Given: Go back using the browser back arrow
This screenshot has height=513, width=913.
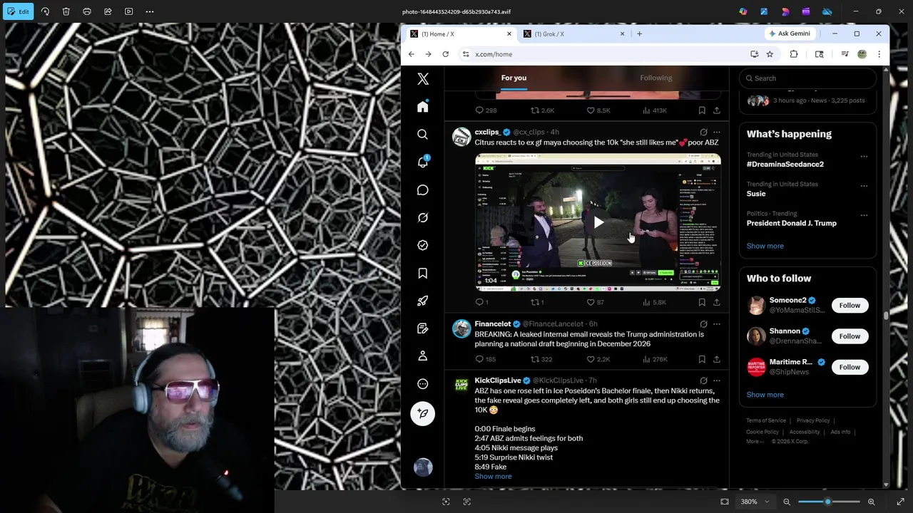Looking at the screenshot, I should [x=412, y=54].
